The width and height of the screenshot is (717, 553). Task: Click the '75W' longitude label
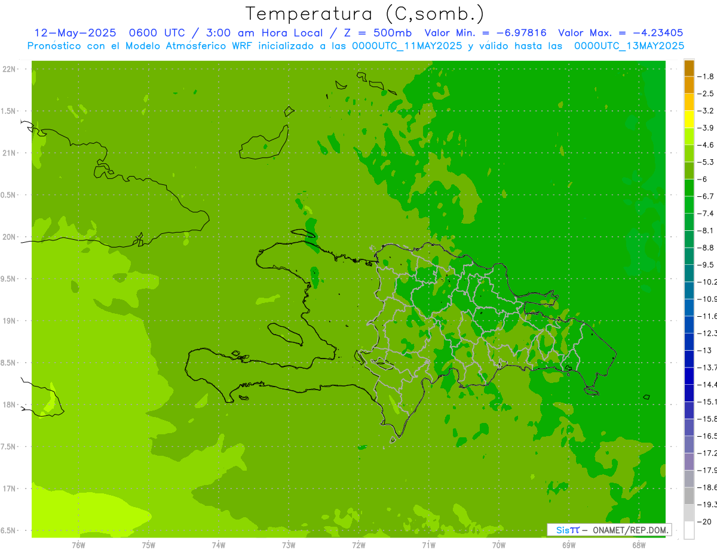(x=149, y=545)
